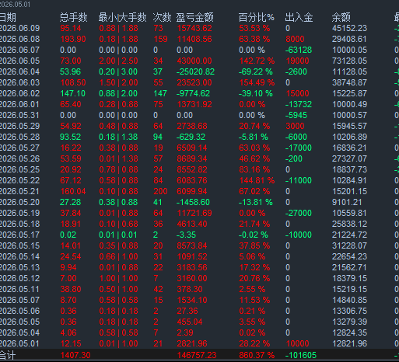Click percentage 63.03 %
Screen dimensions: 399x362
pyautogui.click(x=254, y=148)
